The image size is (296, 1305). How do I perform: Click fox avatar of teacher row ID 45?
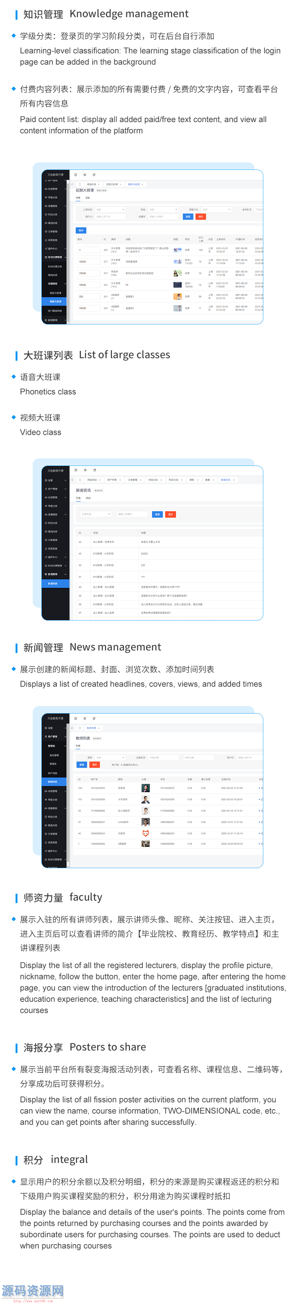(146, 833)
